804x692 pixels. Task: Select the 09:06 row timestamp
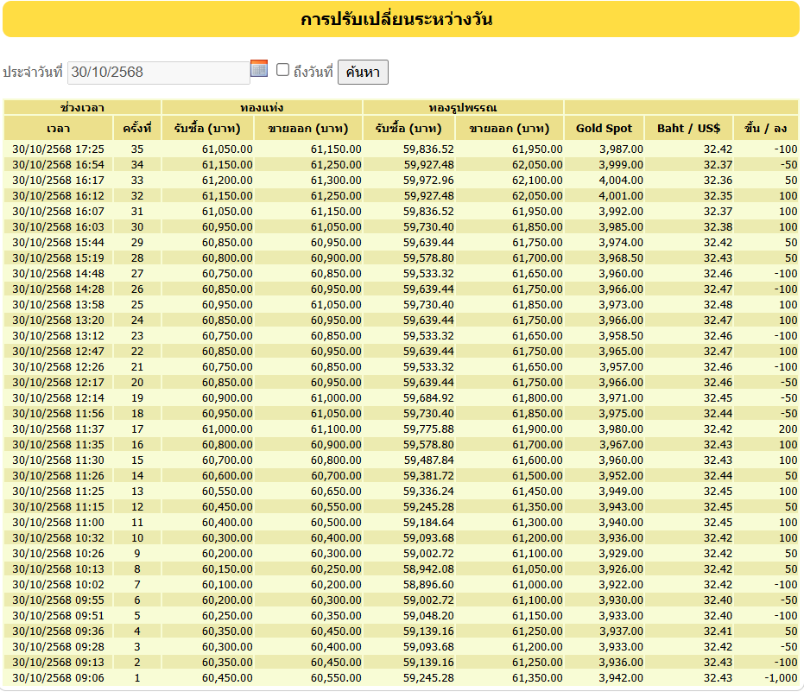58,678
